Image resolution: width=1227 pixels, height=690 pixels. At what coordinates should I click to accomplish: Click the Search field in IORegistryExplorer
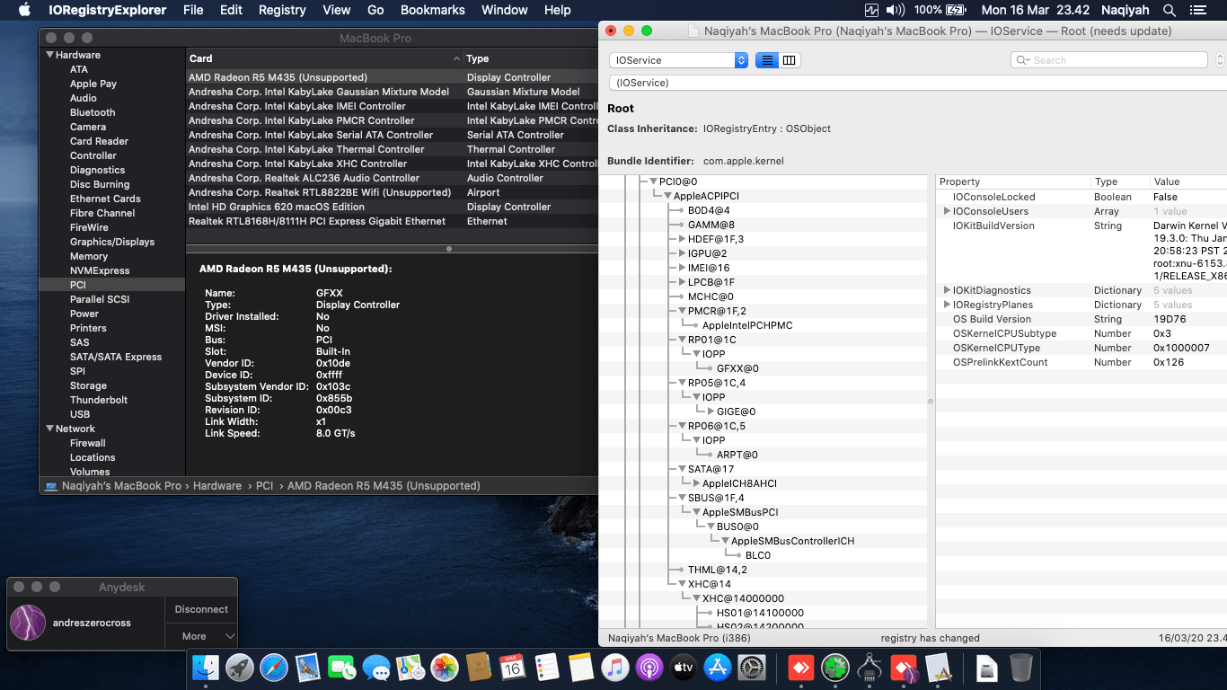point(1108,60)
